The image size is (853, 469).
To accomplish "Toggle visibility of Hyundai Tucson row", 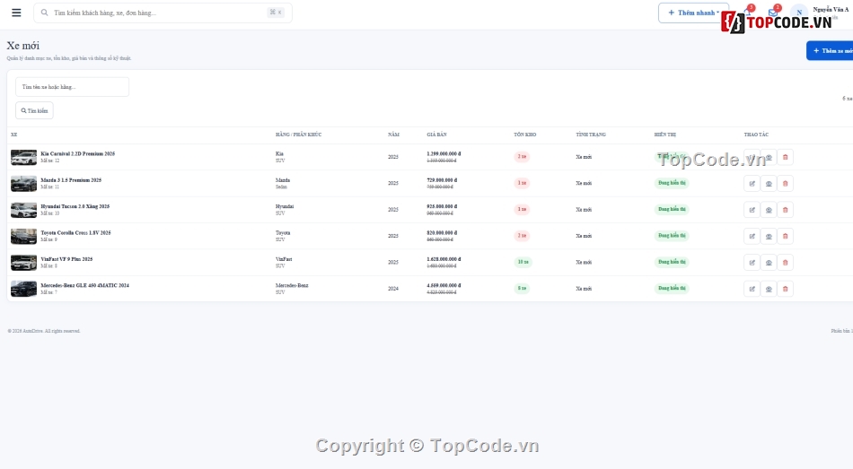I will point(769,210).
